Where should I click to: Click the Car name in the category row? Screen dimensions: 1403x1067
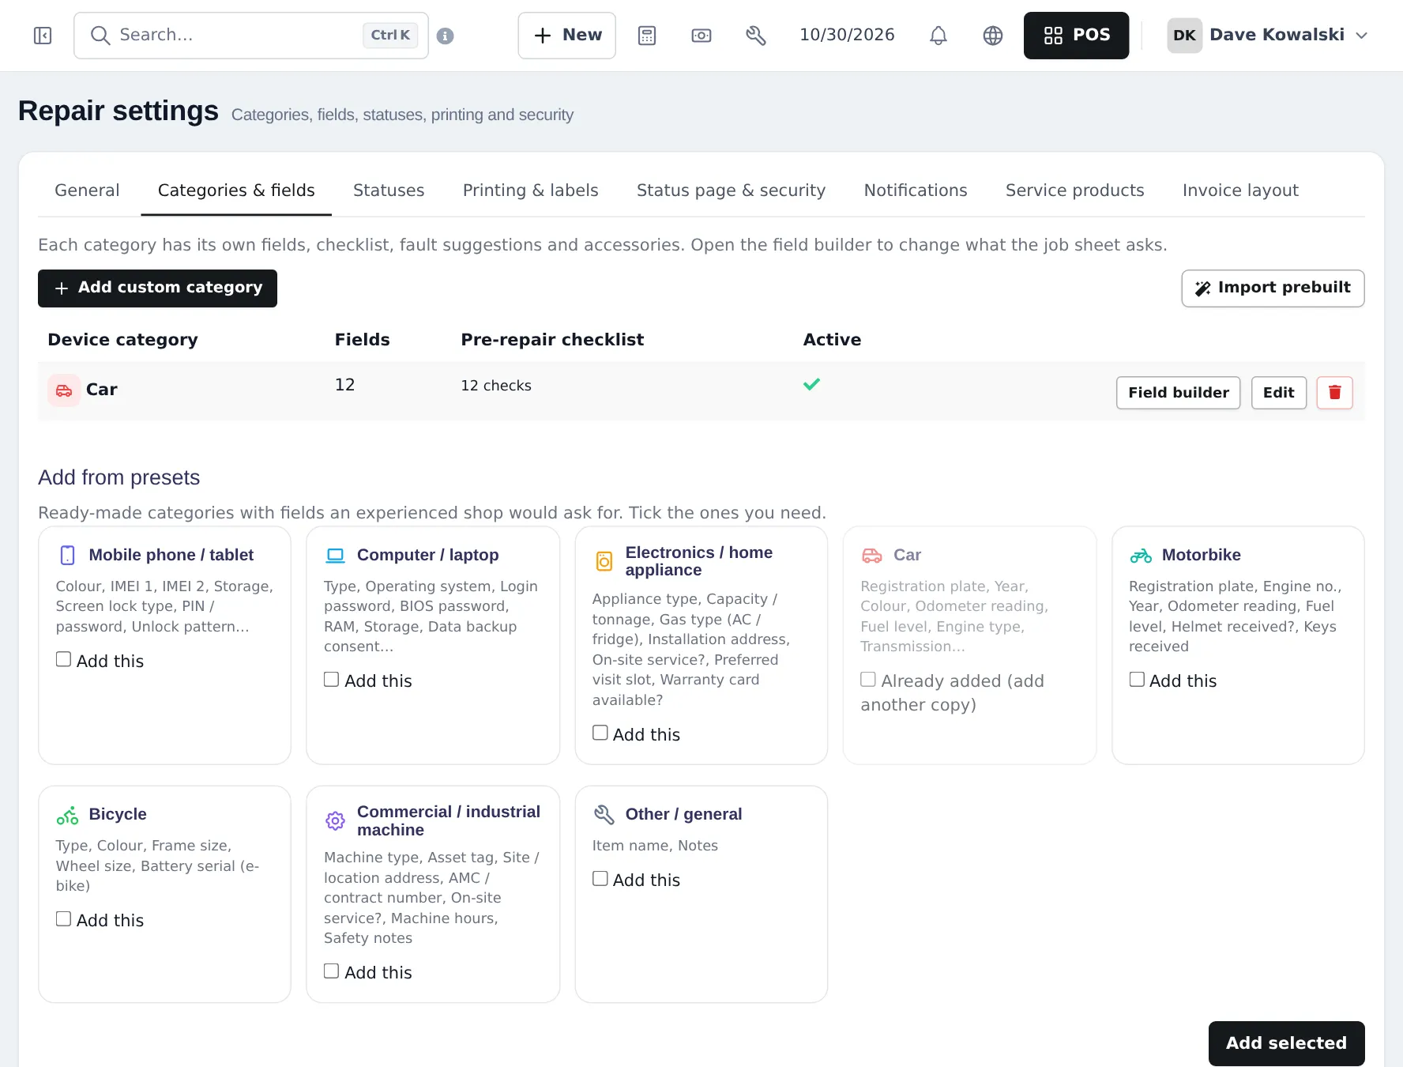[x=102, y=390]
